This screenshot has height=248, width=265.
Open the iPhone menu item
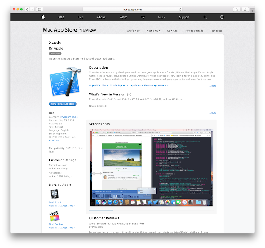(x=101, y=17)
